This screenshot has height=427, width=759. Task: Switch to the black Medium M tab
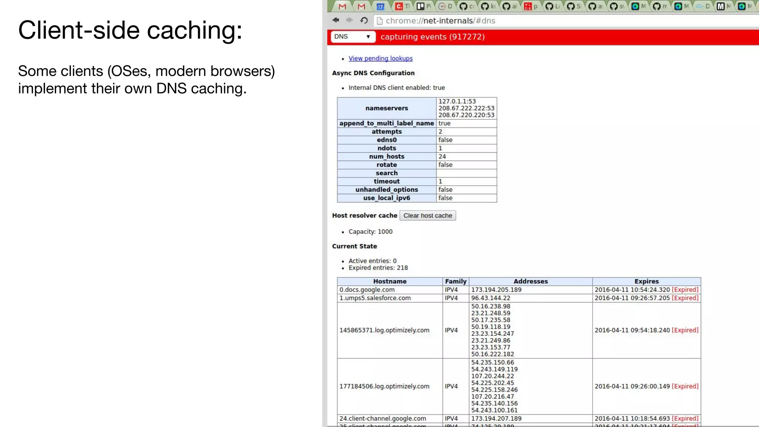(724, 6)
